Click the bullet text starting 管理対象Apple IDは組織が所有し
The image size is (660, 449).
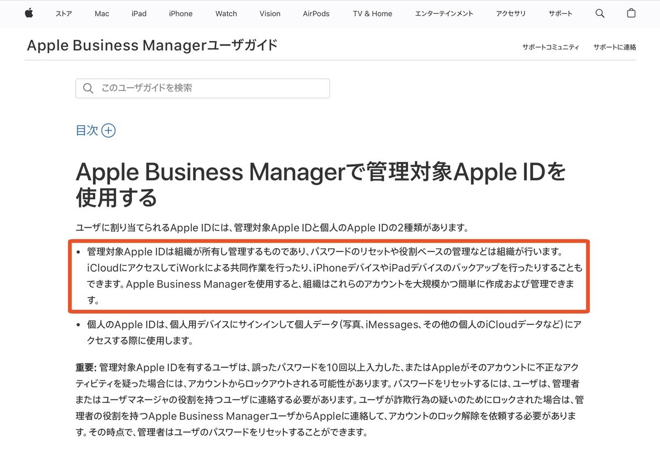(x=334, y=276)
